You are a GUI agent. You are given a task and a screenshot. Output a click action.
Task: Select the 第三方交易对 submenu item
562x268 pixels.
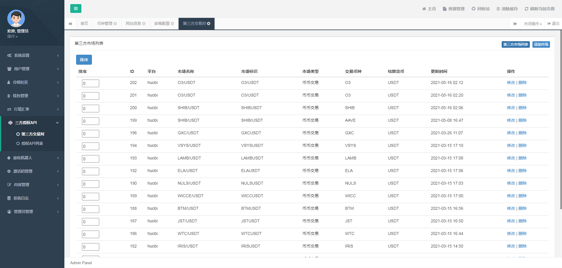32,134
